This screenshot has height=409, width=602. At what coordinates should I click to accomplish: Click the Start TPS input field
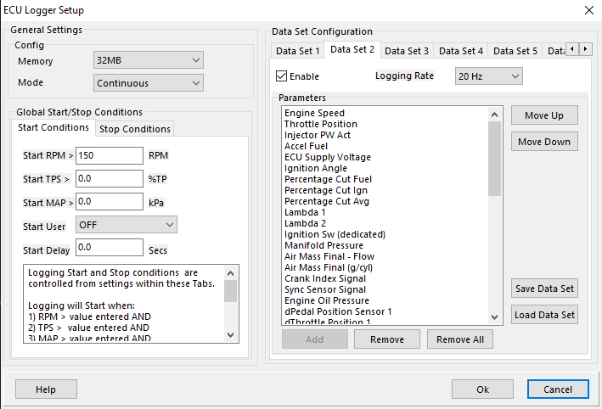[x=110, y=178]
